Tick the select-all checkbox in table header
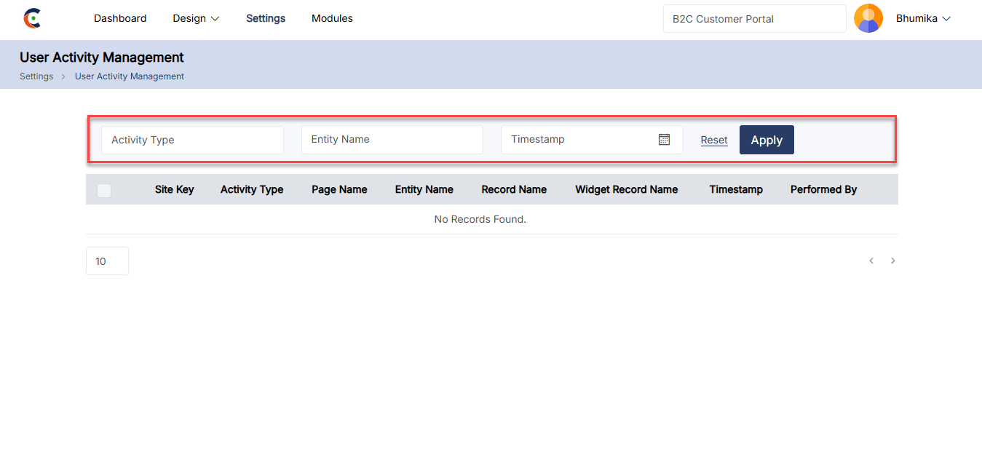982x455 pixels. [x=104, y=190]
